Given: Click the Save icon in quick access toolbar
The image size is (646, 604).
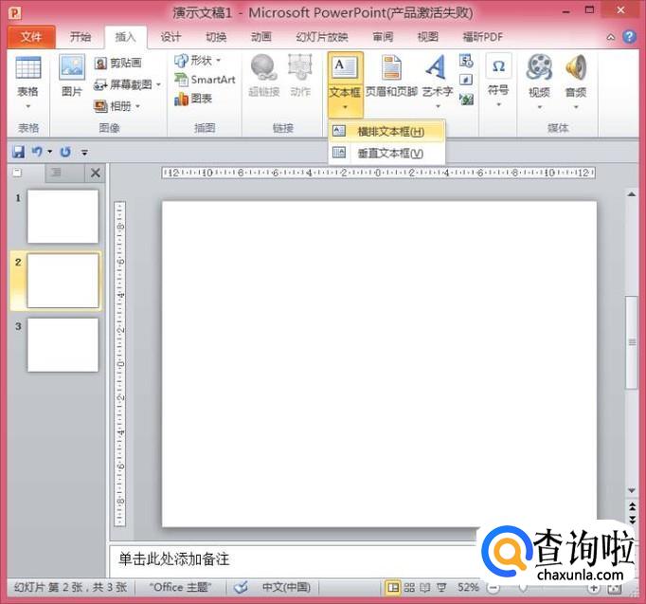Looking at the screenshot, I should point(18,152).
